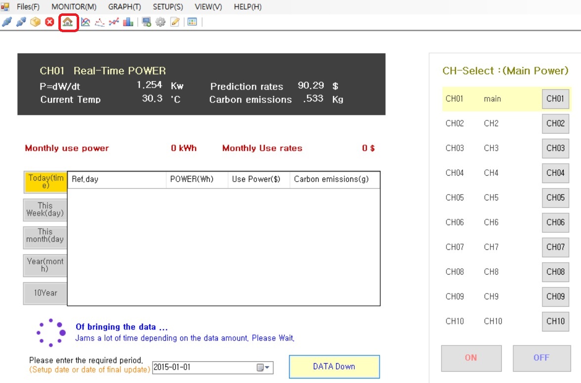Click the 'main' channel name label
The height and width of the screenshot is (383, 581).
492,99
